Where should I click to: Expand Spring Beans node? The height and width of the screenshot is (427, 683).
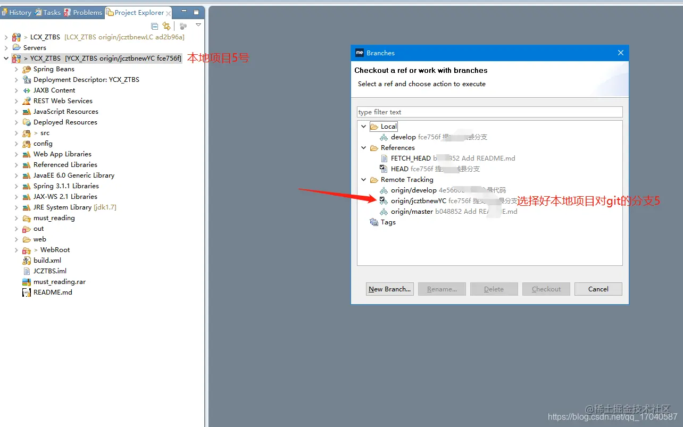(x=16, y=69)
